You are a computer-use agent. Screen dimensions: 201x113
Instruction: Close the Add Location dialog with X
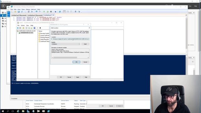[x=89, y=28]
